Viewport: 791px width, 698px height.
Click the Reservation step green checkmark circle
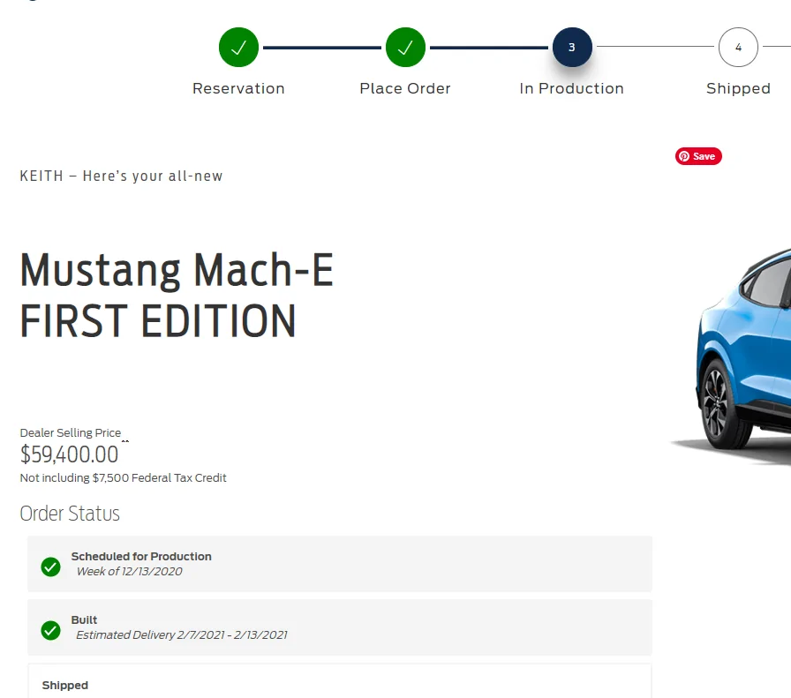[x=238, y=48]
